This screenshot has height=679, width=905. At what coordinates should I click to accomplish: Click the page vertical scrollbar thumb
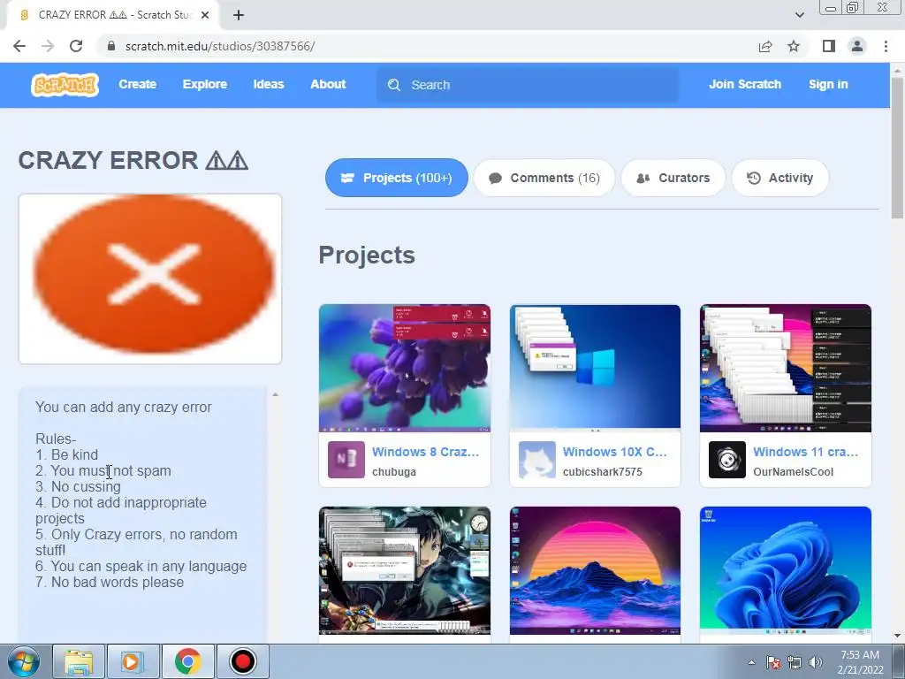(897, 148)
